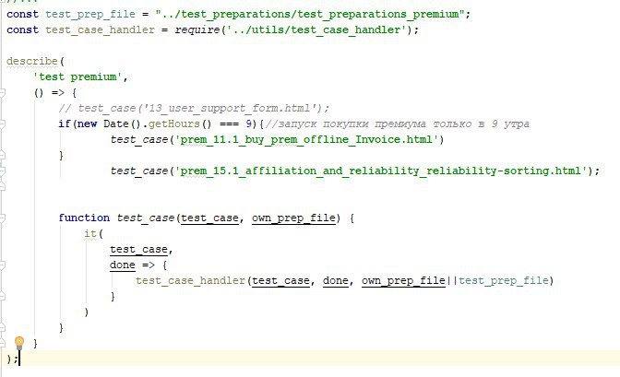
Task: Click the new keyword before Date
Action: (87, 124)
